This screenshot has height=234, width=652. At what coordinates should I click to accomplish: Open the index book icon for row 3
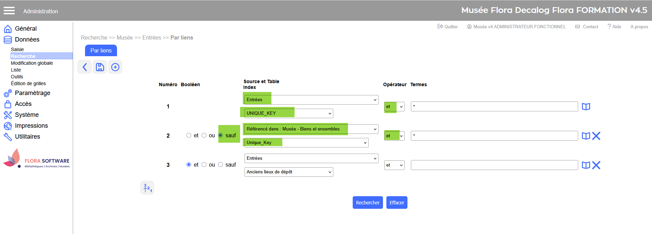point(586,165)
